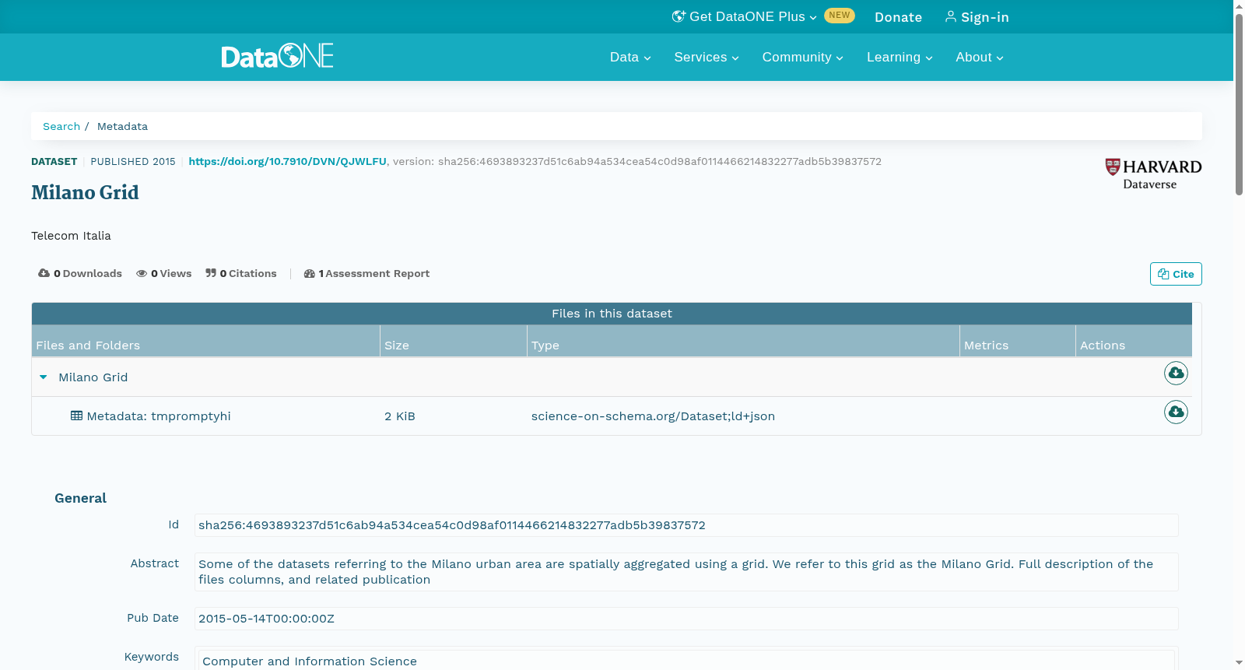This screenshot has width=1245, height=670.
Task: Expand the About menu
Action: tap(980, 57)
